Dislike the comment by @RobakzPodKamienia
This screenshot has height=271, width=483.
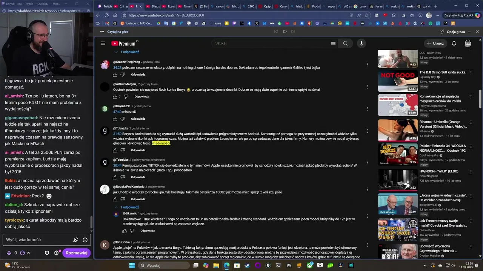(x=123, y=199)
